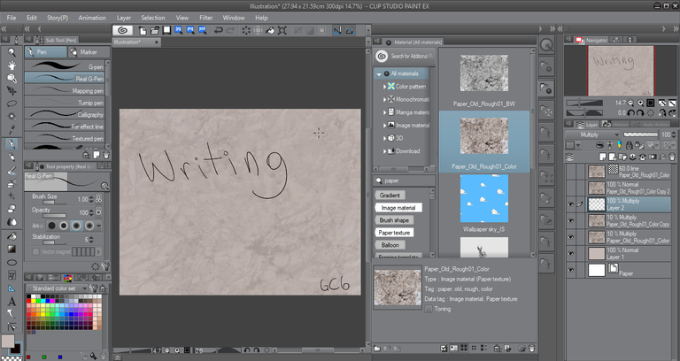680x361 pixels.
Task: Select the Eyedropper tool
Action: pyautogui.click(x=12, y=129)
